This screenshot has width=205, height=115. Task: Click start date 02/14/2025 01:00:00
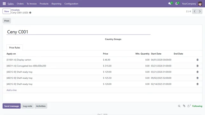[161, 84]
